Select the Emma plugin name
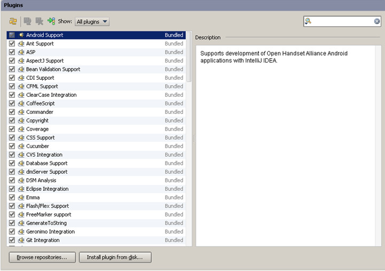The image size is (385, 271). (x=33, y=198)
